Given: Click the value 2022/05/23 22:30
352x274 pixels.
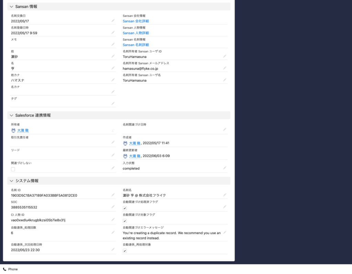Looking at the screenshot, I should pos(25,250).
